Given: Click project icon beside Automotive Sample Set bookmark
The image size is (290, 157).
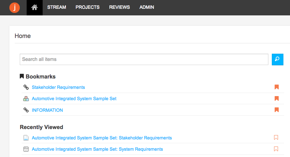Looking at the screenshot, I should tap(26, 99).
